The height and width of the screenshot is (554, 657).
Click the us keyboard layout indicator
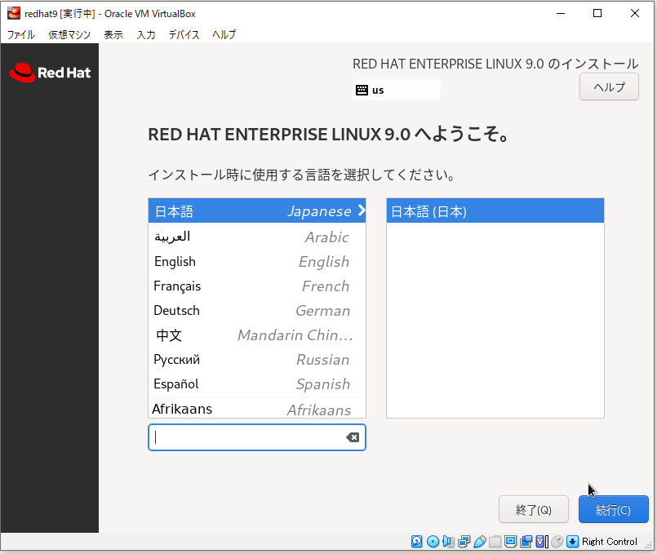[x=397, y=90]
